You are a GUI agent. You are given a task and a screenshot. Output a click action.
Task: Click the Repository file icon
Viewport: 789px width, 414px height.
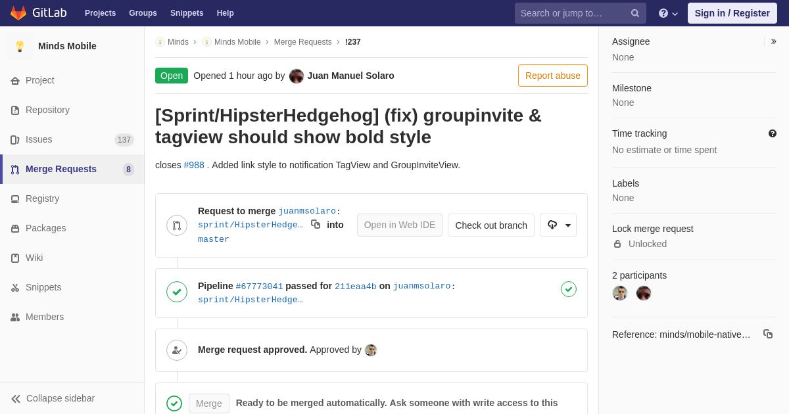(15, 110)
